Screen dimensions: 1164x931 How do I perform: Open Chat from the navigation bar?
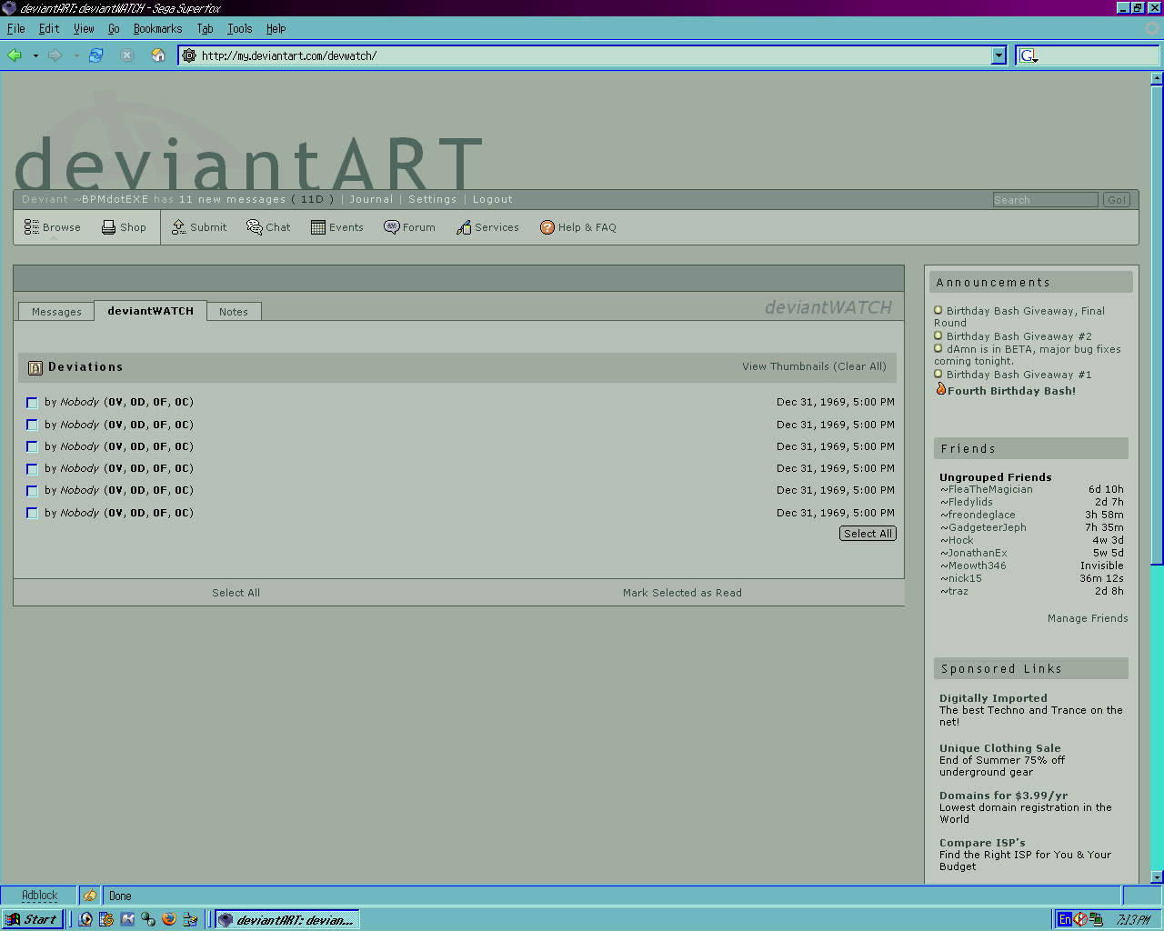click(268, 227)
